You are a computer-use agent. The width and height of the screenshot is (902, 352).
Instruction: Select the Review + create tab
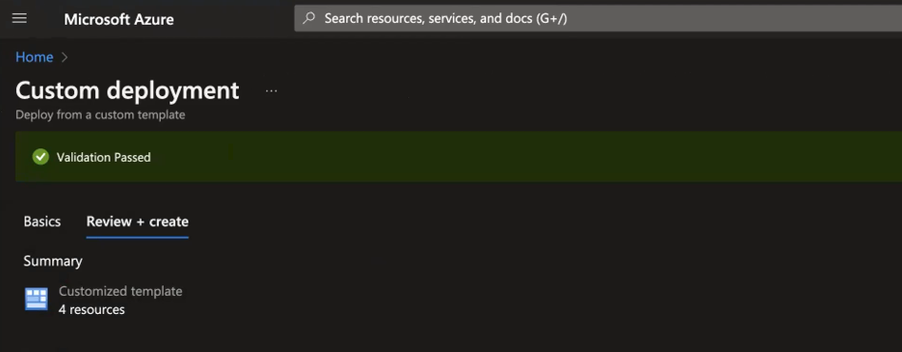click(x=137, y=222)
